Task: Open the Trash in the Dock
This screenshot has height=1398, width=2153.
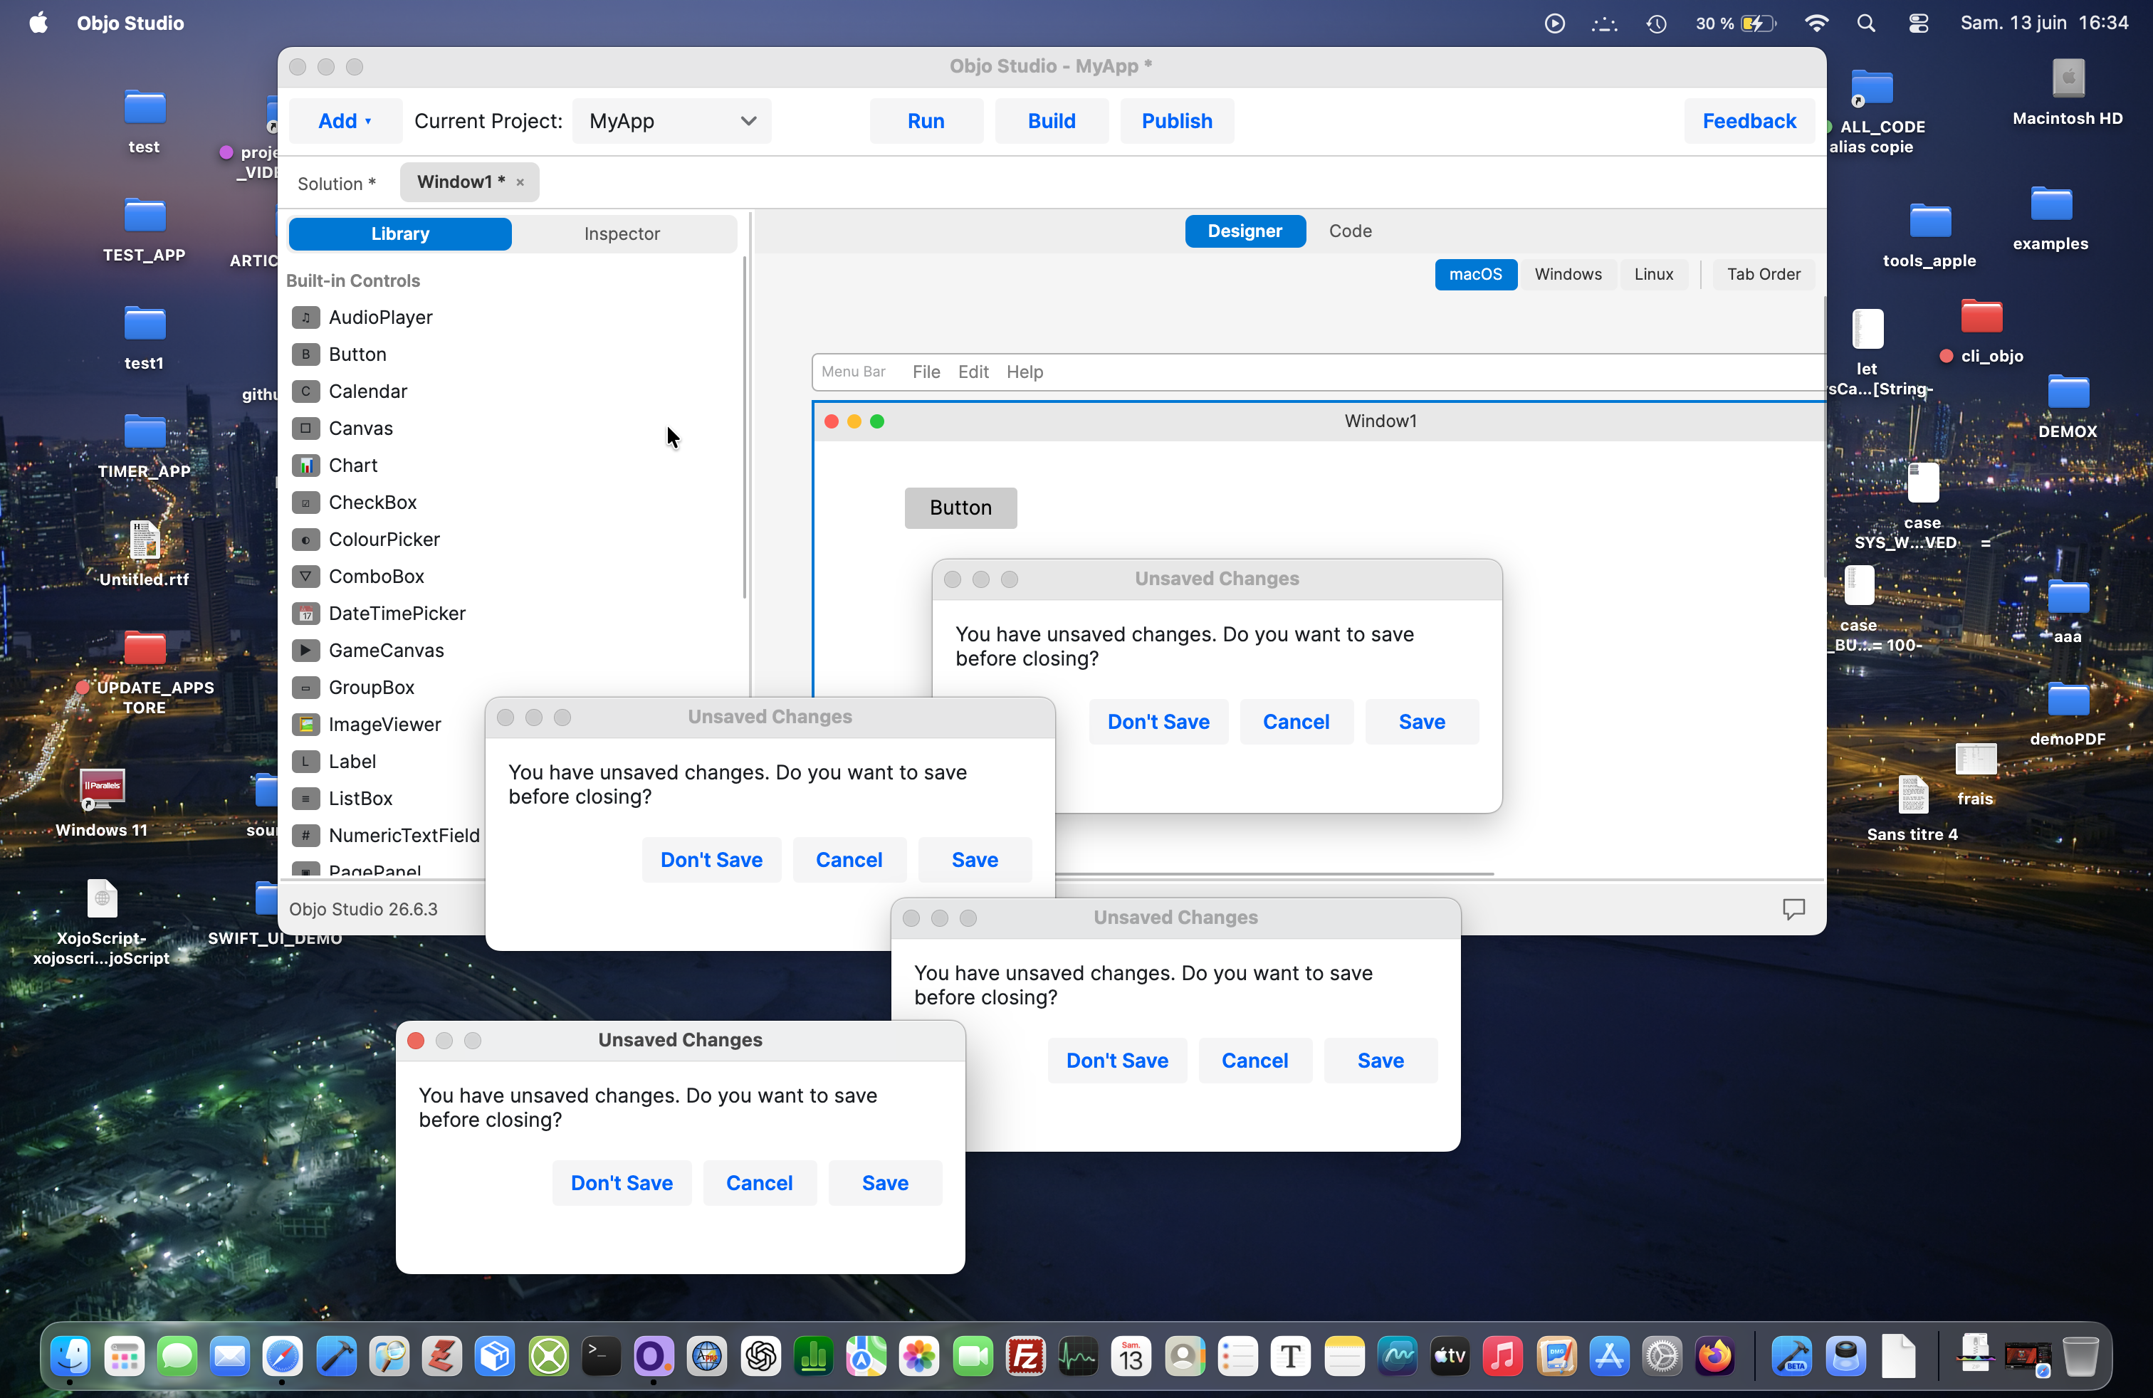Action: click(x=2080, y=1357)
